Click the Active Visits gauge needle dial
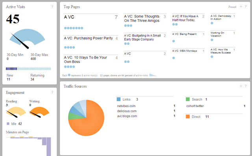The width and height of the screenshot is (252, 156). (x=27, y=39)
